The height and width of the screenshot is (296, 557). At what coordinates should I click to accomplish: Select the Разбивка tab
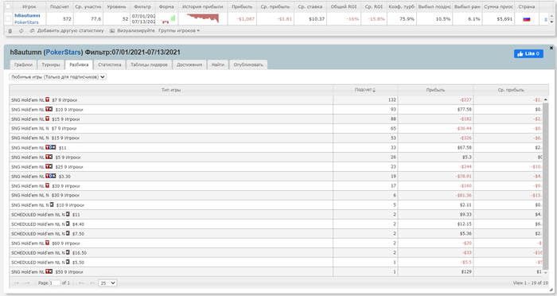tap(79, 64)
